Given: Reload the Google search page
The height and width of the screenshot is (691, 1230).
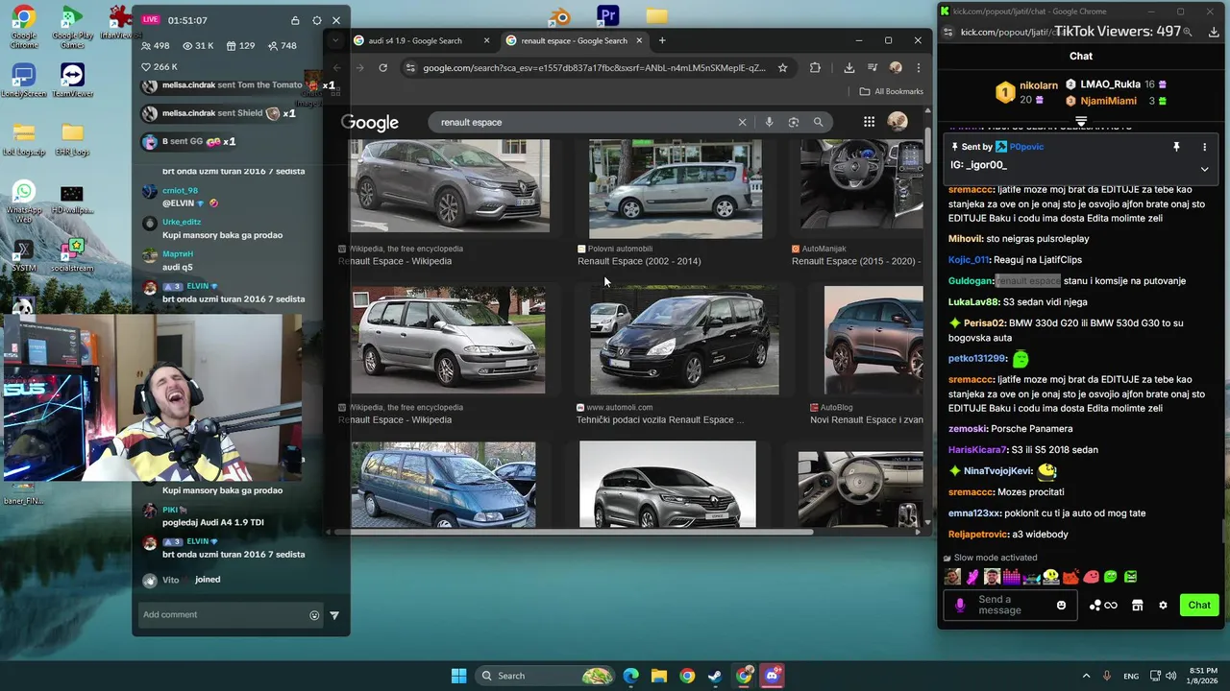Looking at the screenshot, I should pyautogui.click(x=383, y=68).
